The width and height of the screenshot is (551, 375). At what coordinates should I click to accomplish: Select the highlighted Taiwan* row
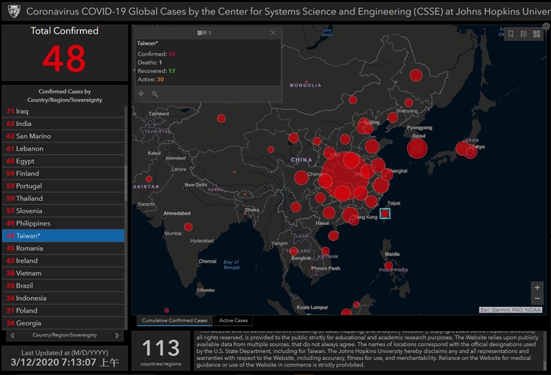(x=63, y=235)
